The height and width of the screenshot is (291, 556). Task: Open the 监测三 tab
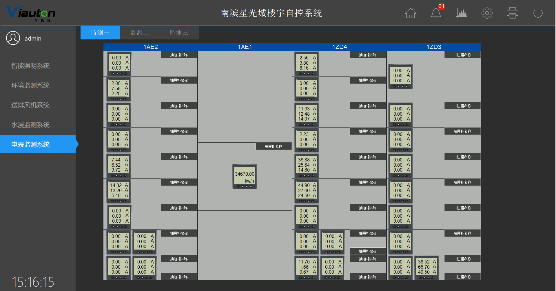pyautogui.click(x=179, y=33)
